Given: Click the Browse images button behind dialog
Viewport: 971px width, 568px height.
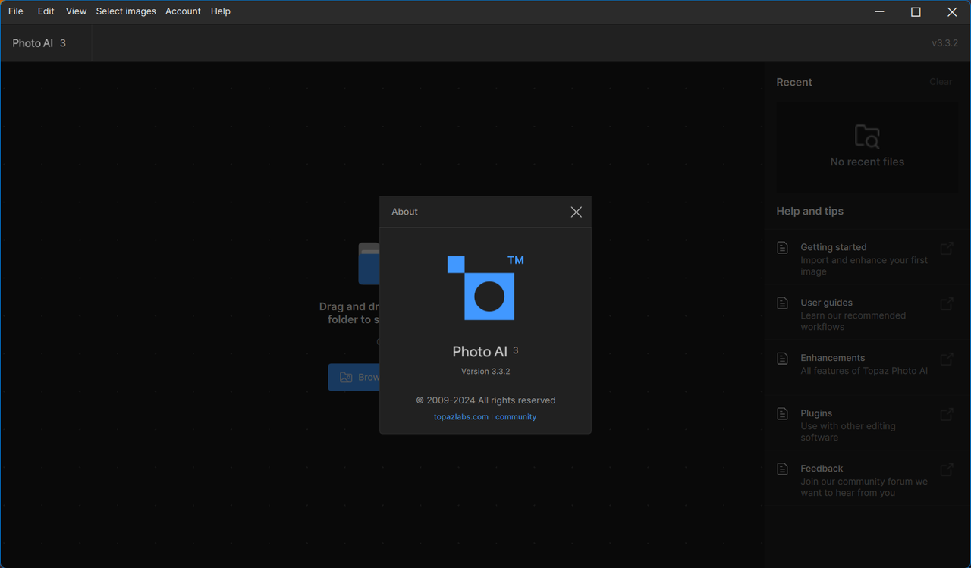Looking at the screenshot, I should point(354,377).
